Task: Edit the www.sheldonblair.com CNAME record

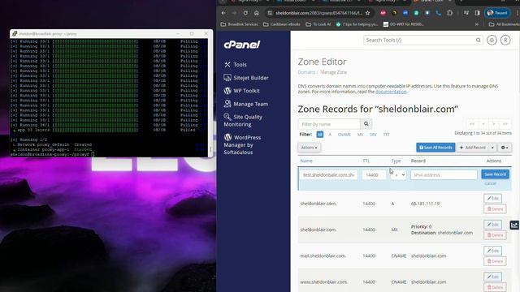Action: pyautogui.click(x=492, y=277)
